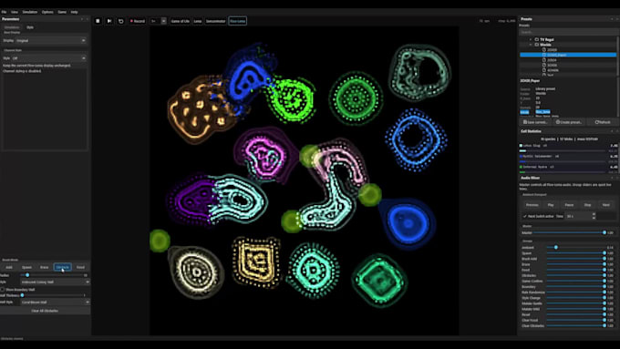Select the highlighted preset row under Worlds
This screenshot has height=349, width=620.
568,55
